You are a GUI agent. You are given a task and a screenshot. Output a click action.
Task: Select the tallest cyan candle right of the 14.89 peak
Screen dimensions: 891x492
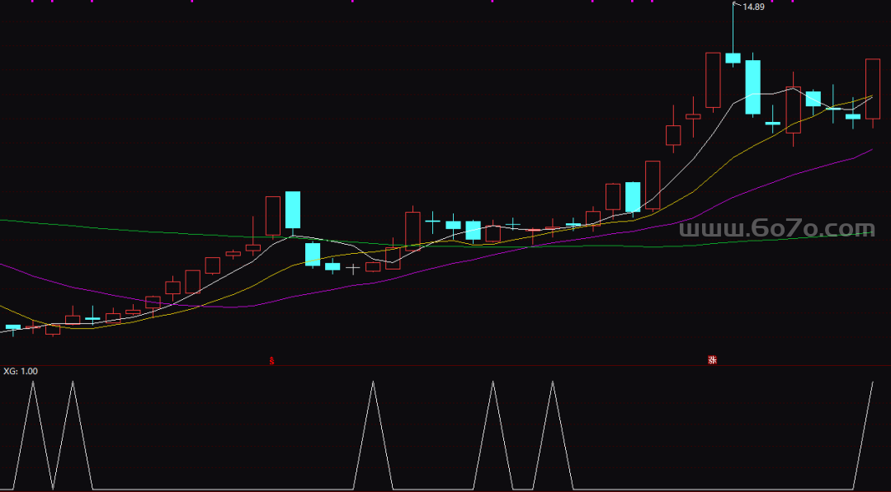[x=752, y=87]
